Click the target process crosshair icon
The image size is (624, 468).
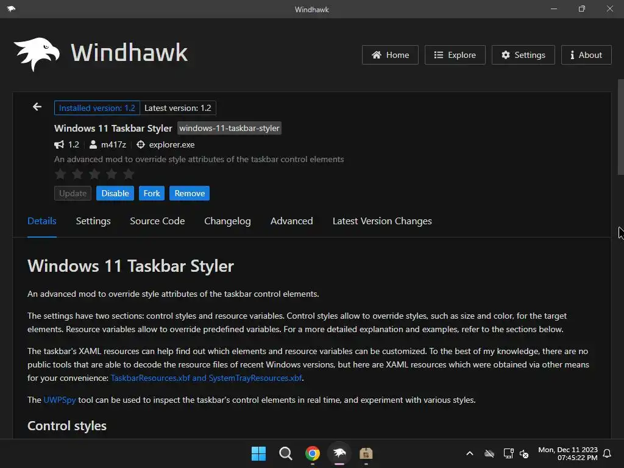(141, 144)
